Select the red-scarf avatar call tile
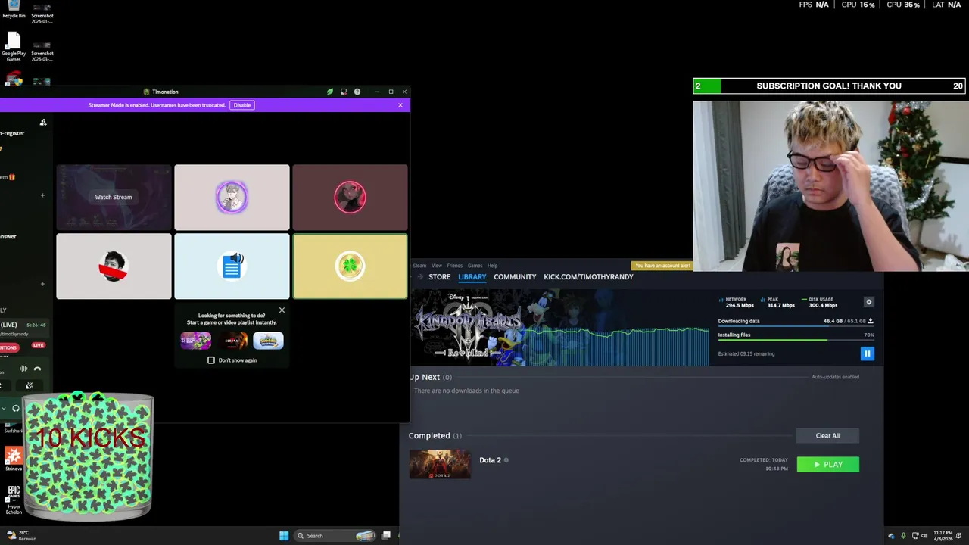This screenshot has width=969, height=545. [x=114, y=266]
